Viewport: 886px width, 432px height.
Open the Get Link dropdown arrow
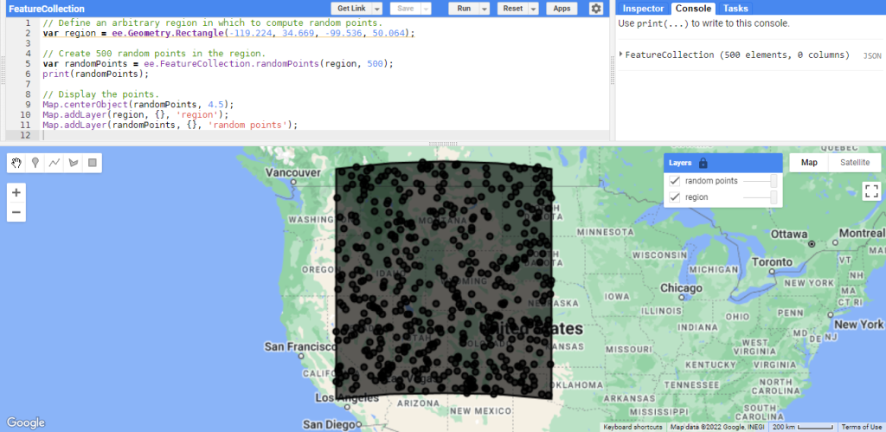[379, 9]
